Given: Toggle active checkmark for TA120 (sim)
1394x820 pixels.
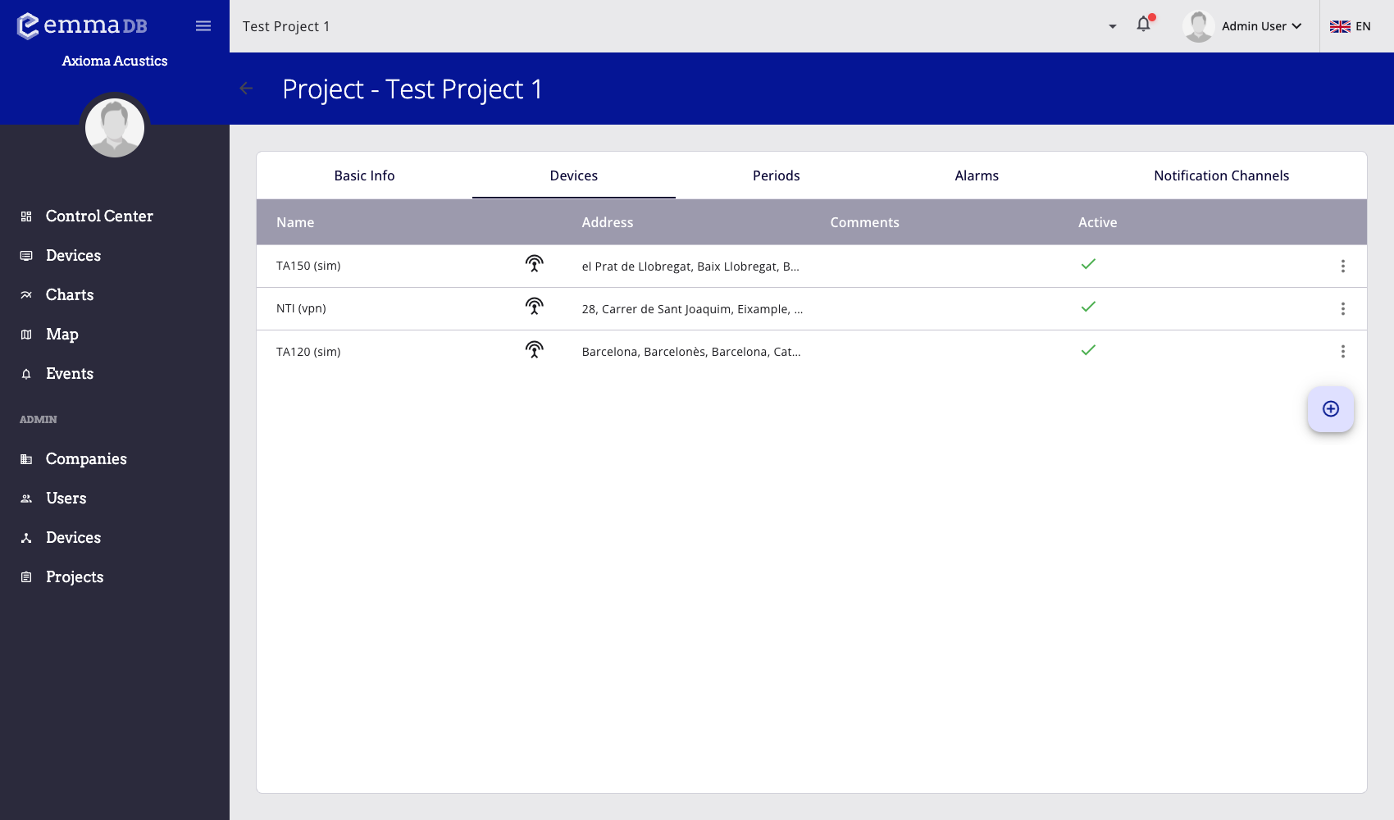Looking at the screenshot, I should tap(1088, 350).
